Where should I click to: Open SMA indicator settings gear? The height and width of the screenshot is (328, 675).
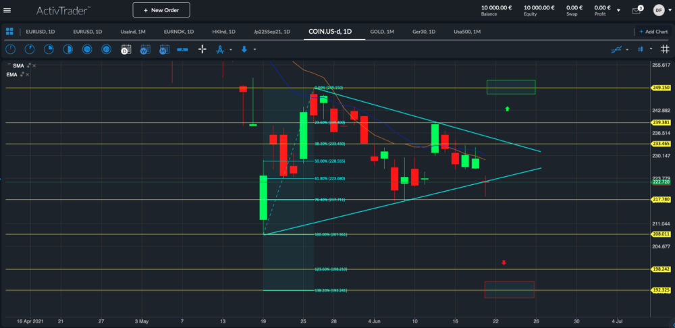pos(29,65)
